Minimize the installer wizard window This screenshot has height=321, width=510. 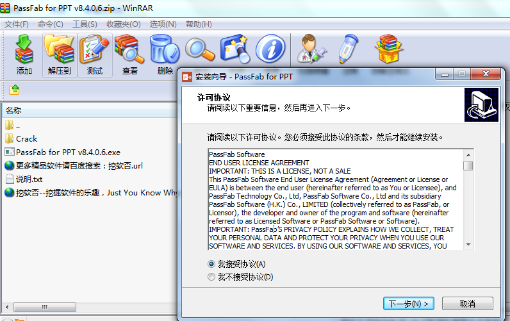point(445,74)
